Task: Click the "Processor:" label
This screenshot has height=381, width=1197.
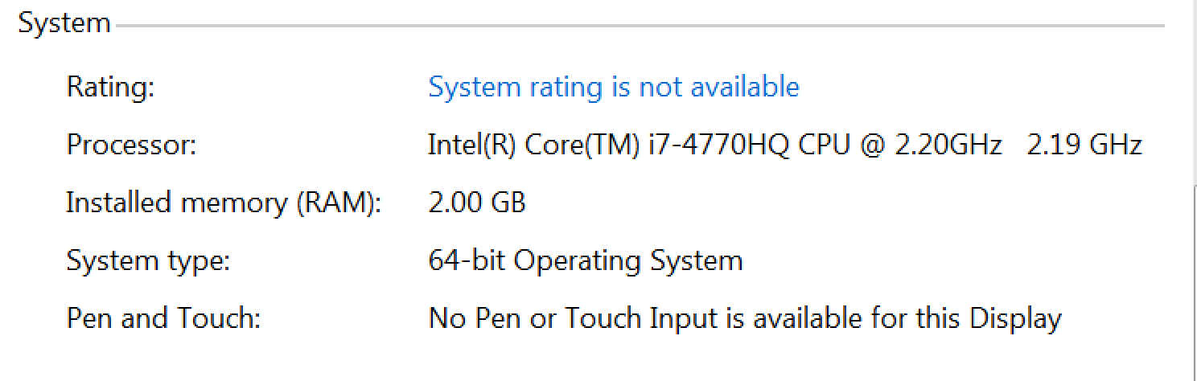Action: click(x=131, y=145)
